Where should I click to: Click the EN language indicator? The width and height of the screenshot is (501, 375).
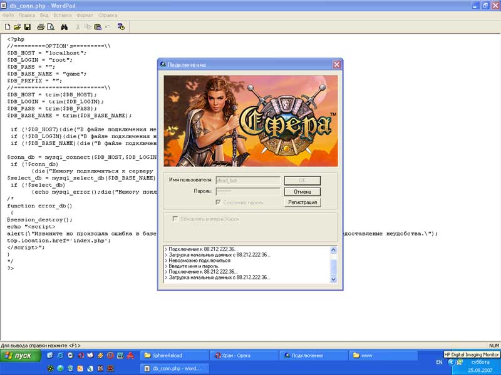(440, 362)
